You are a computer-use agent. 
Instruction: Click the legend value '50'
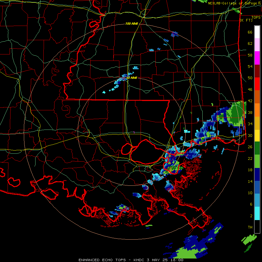tap(250, 78)
